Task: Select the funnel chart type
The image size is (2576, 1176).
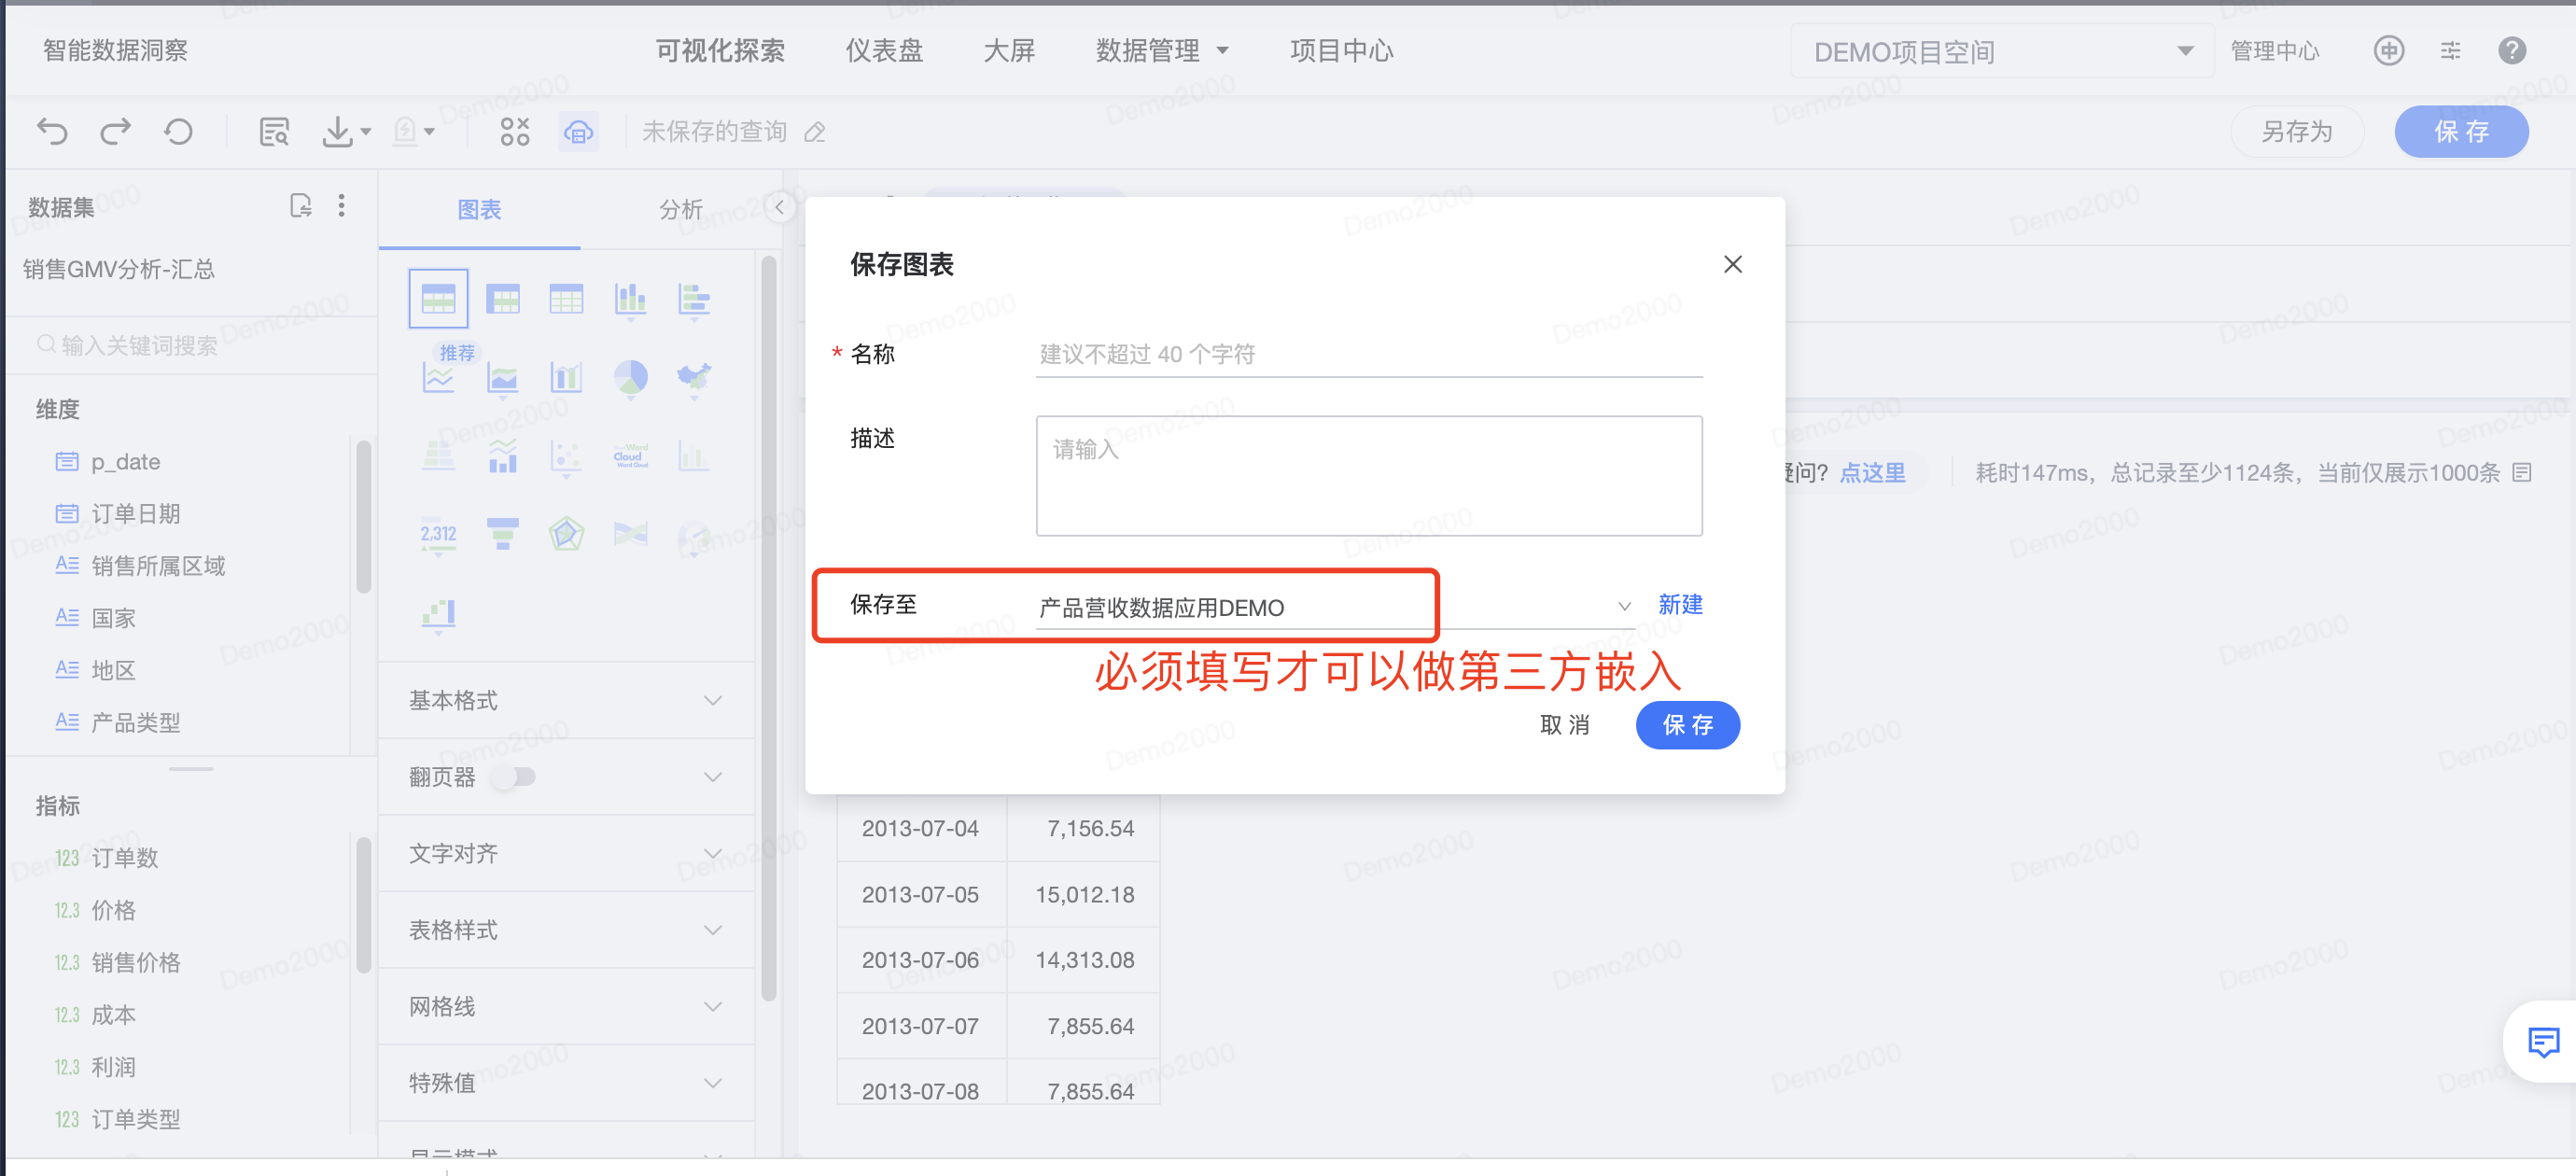Action: (503, 534)
